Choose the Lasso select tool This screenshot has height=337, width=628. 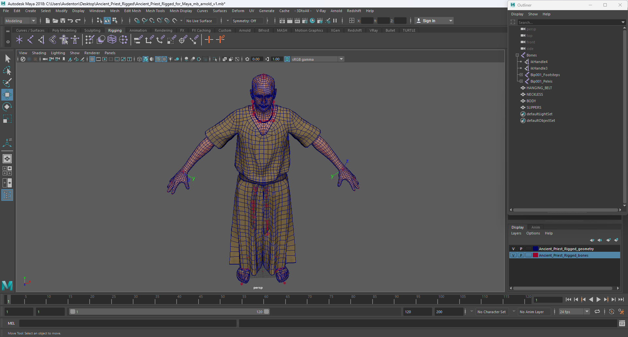pyautogui.click(x=7, y=71)
